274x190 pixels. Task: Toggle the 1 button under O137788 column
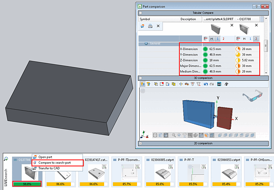(x=250, y=39)
